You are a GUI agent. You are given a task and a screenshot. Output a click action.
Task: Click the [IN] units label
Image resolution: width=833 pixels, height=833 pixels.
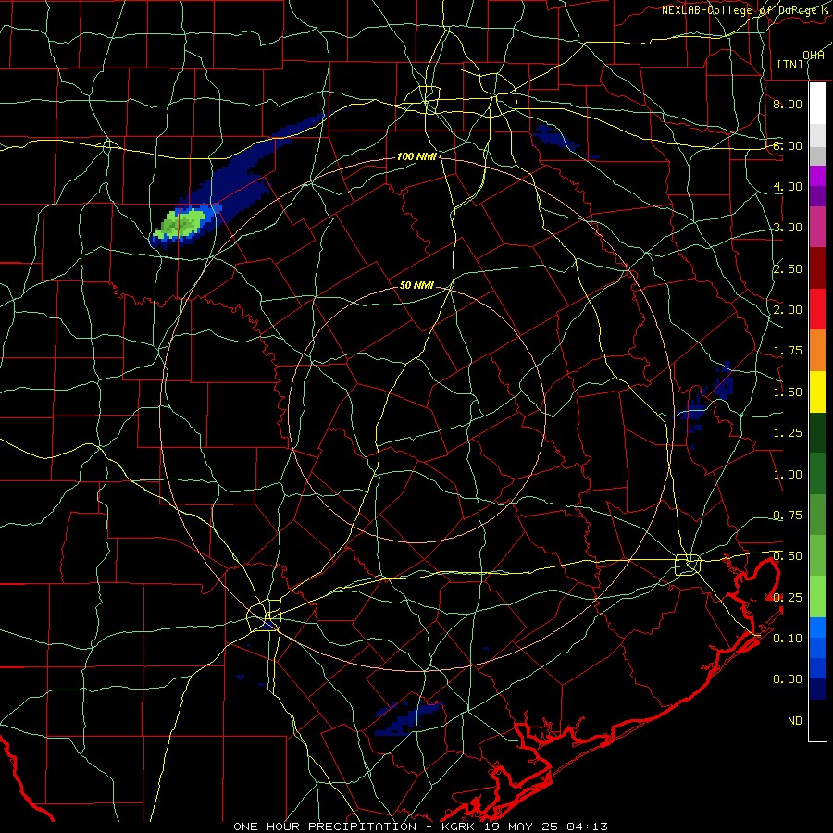click(789, 64)
